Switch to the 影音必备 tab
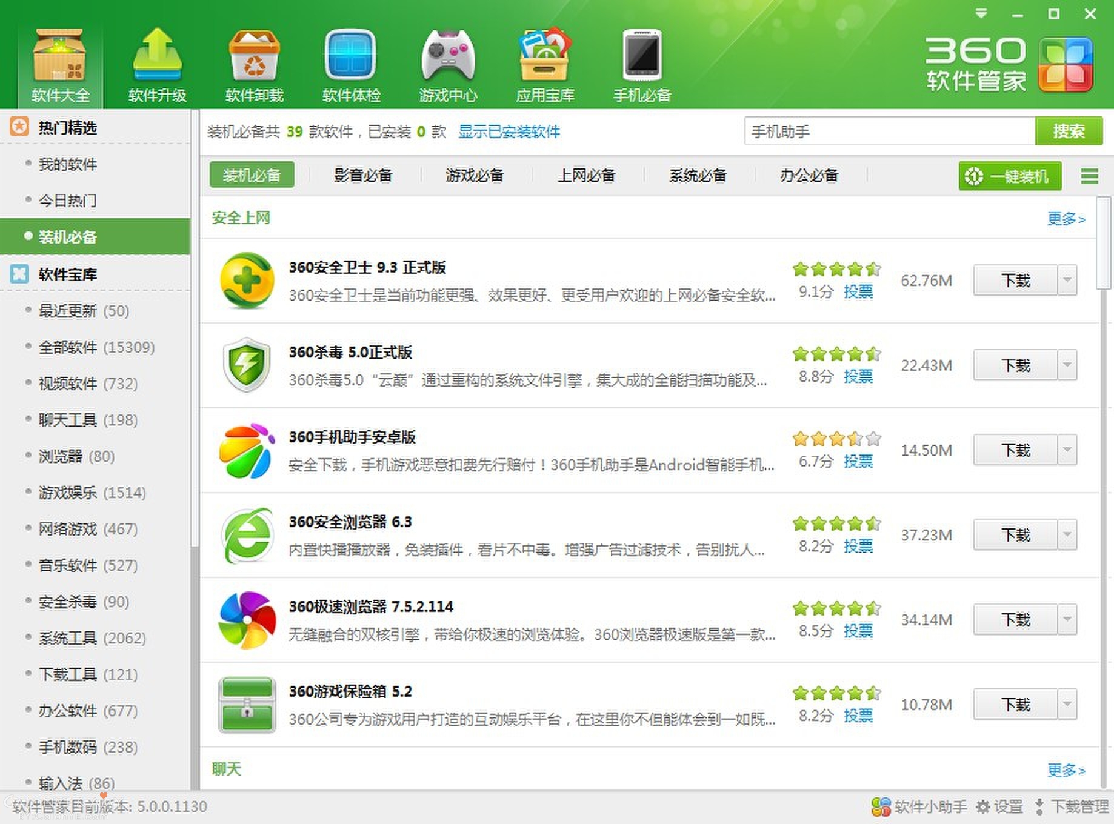This screenshot has width=1114, height=824. click(362, 176)
